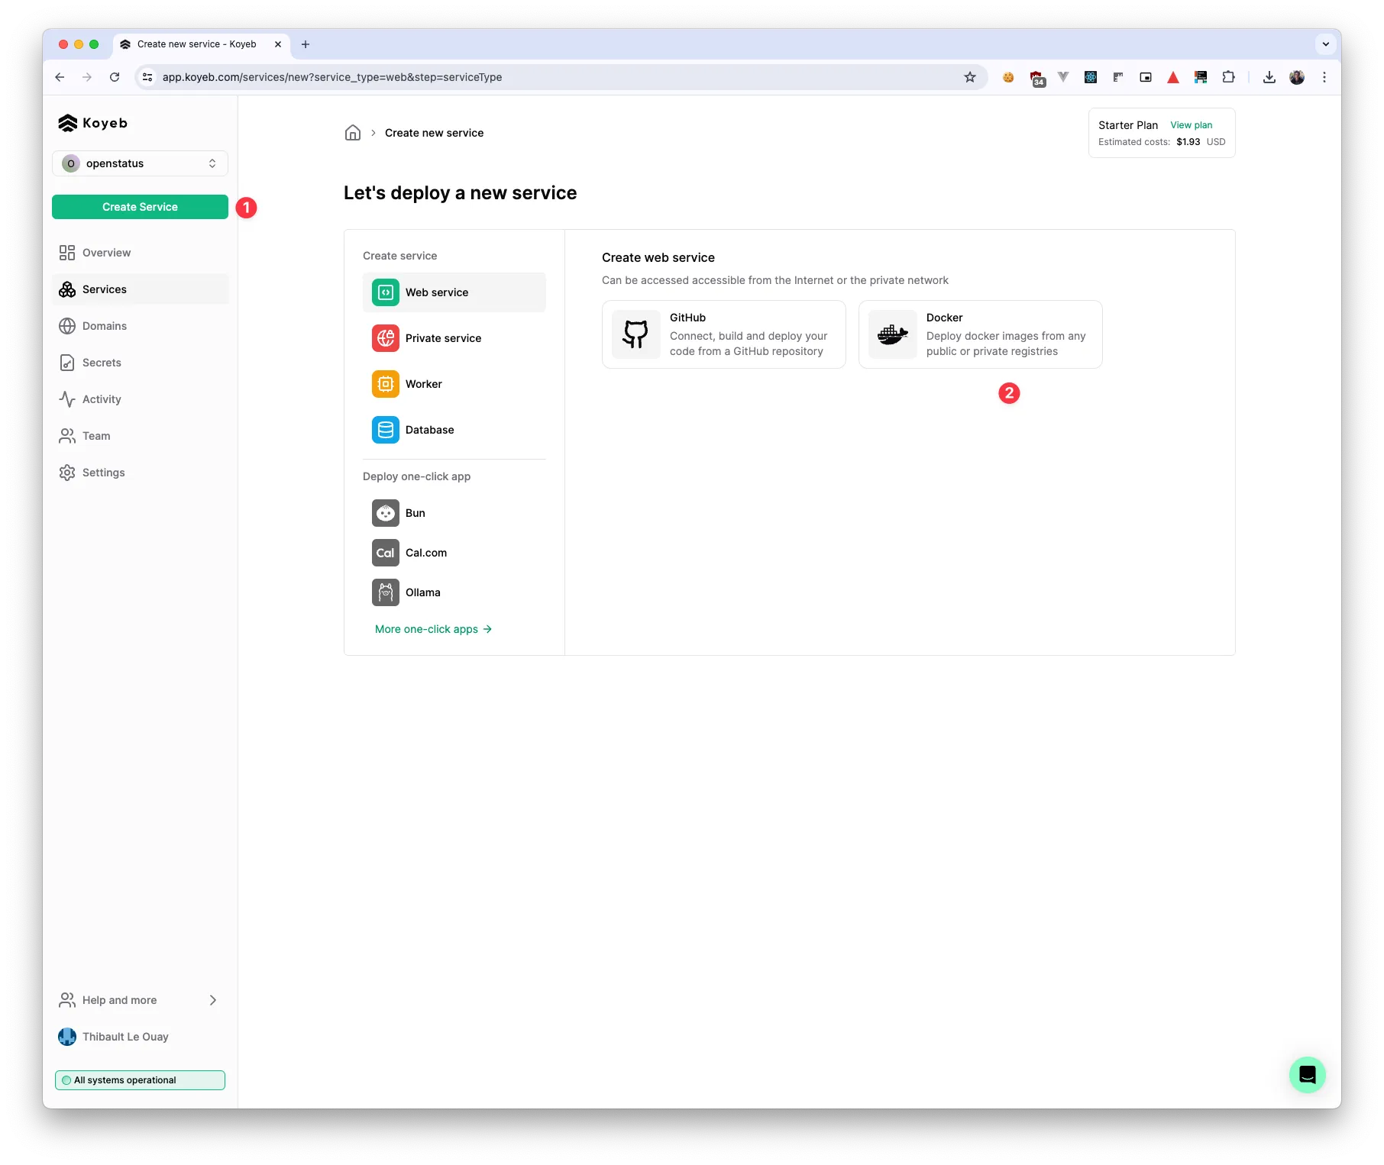This screenshot has height=1165, width=1384.
Task: Bookmark this page with the star icon
Action: click(970, 77)
